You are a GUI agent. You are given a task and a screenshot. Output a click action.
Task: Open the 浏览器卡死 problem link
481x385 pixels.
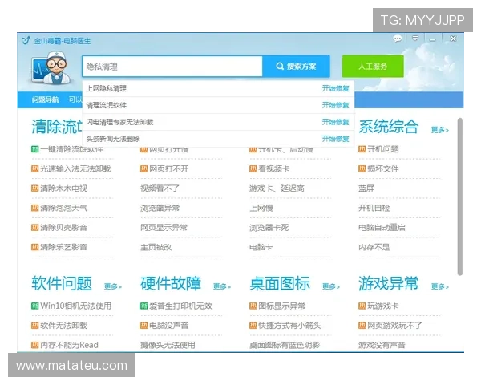click(269, 228)
